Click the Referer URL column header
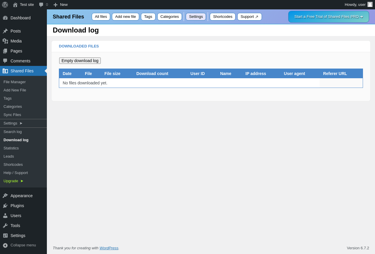 (x=335, y=74)
